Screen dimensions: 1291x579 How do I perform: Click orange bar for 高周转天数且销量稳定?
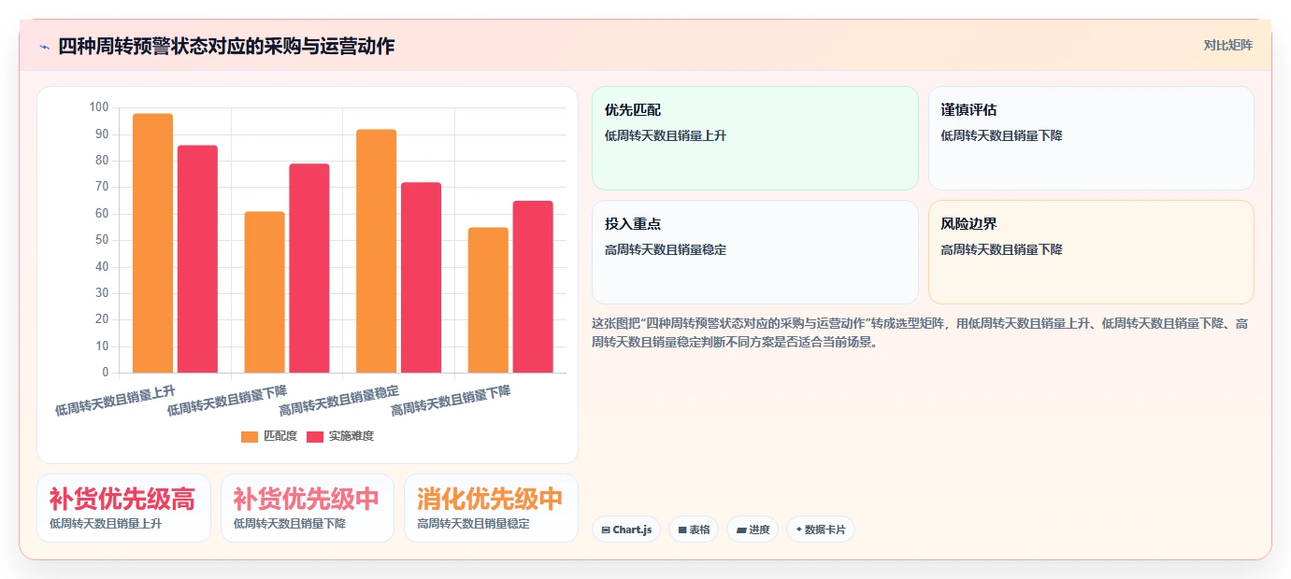(376, 251)
